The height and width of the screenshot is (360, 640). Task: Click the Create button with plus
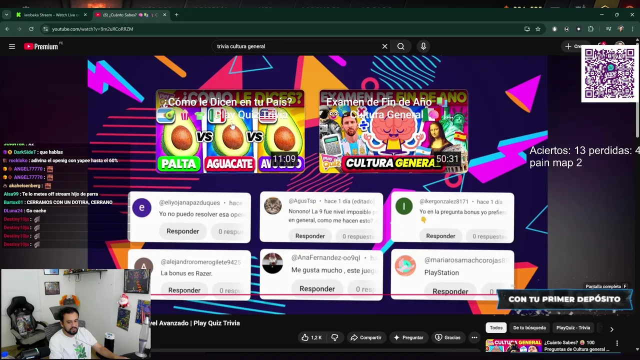[x=573, y=46]
